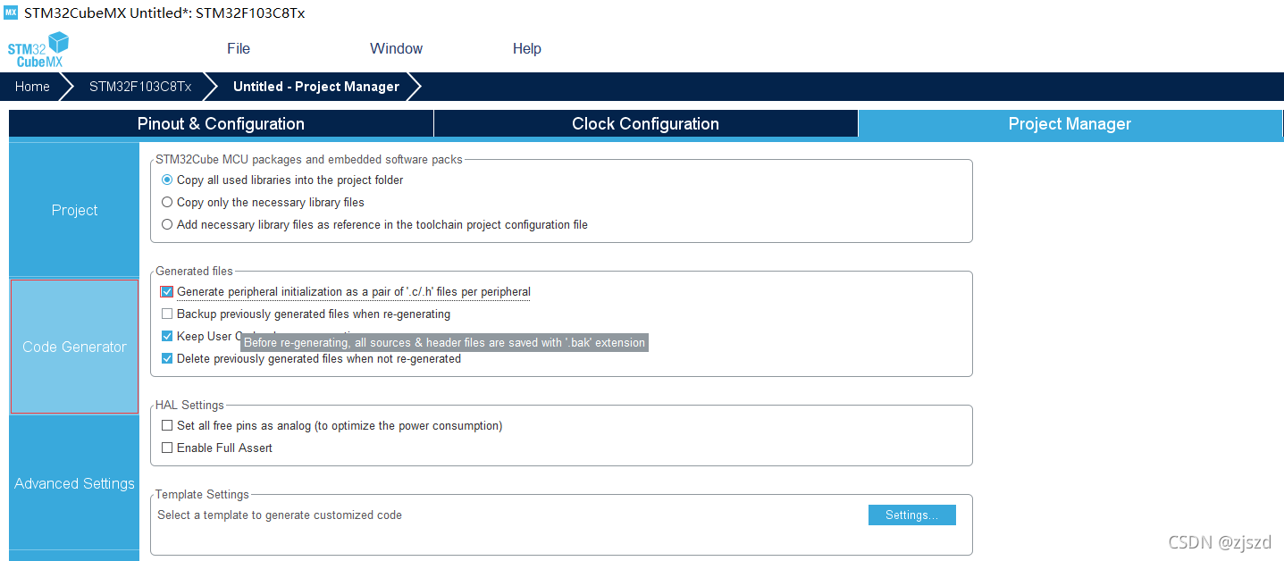Click the 'HAL Settings' group label

[189, 406]
